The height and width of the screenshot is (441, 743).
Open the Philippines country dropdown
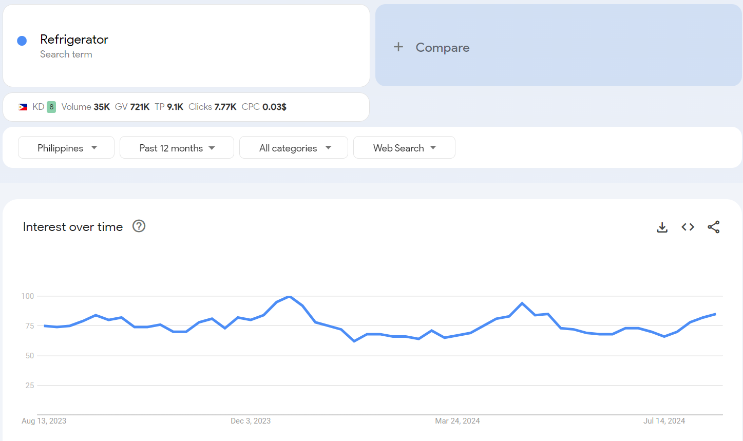tap(66, 148)
